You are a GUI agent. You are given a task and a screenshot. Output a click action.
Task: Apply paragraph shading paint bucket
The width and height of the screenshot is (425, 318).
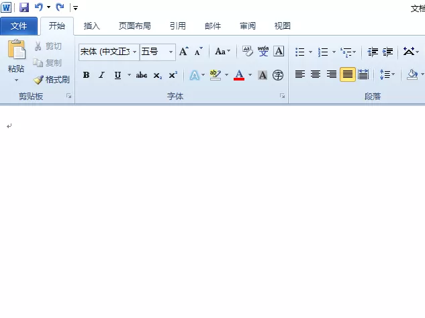coord(412,74)
